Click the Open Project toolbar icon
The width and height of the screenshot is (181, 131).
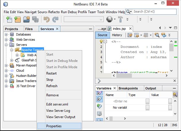tap(26, 19)
